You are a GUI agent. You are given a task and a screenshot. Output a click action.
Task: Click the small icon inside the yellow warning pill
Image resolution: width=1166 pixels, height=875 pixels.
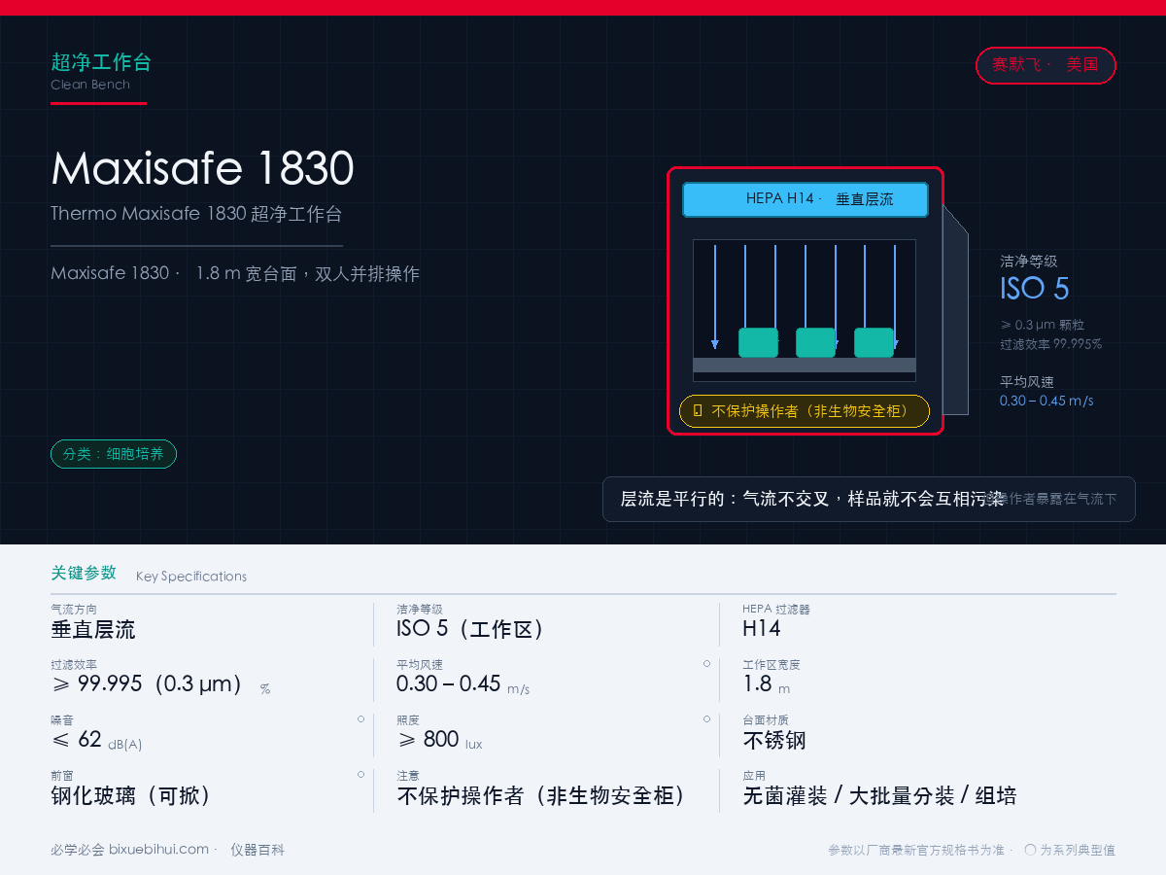coord(698,411)
